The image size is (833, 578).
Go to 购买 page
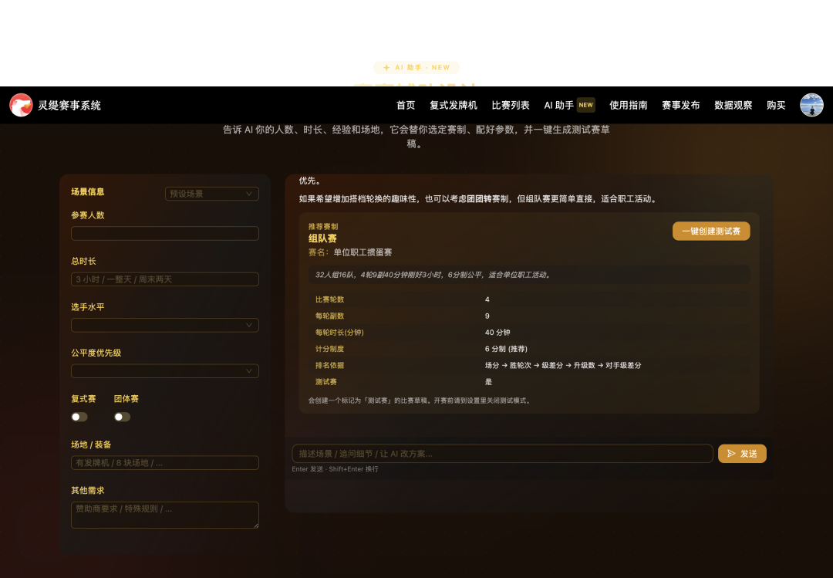coord(776,105)
